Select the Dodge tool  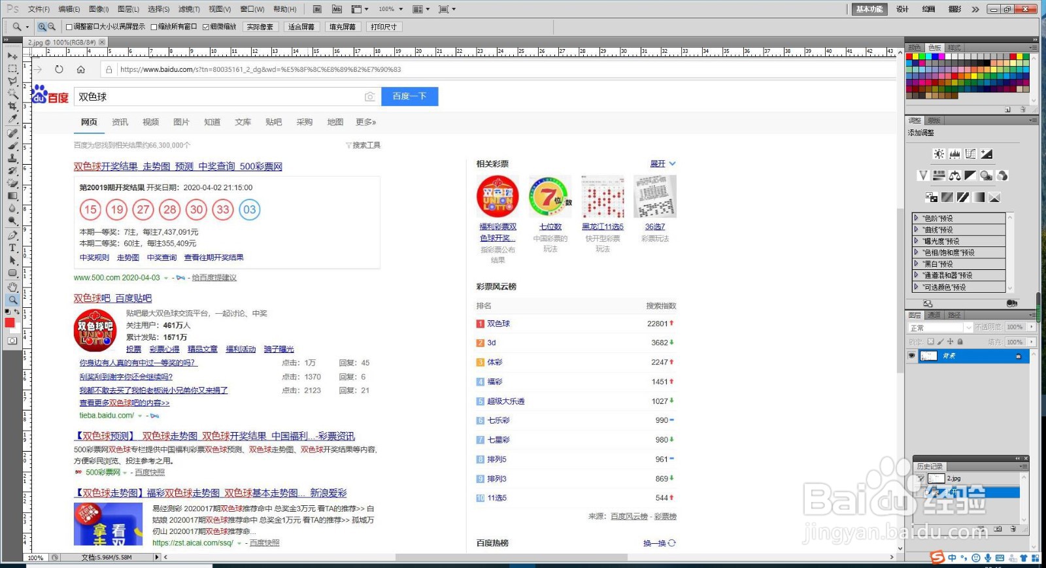[x=12, y=221]
